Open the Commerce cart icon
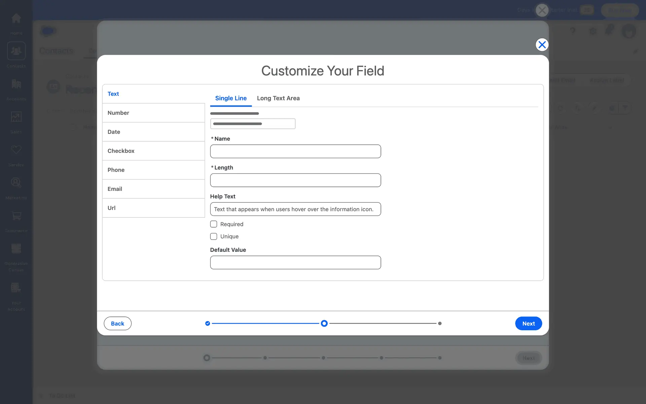 [16, 216]
